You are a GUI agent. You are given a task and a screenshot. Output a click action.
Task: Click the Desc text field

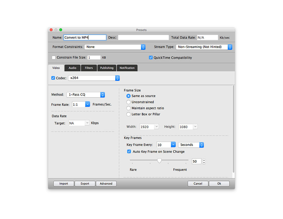(143, 38)
